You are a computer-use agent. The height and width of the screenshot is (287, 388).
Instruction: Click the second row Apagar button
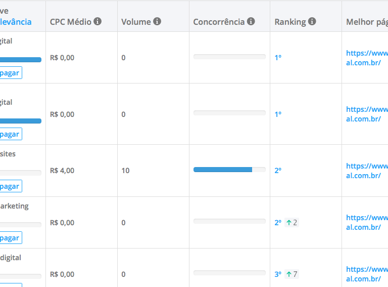coord(11,134)
